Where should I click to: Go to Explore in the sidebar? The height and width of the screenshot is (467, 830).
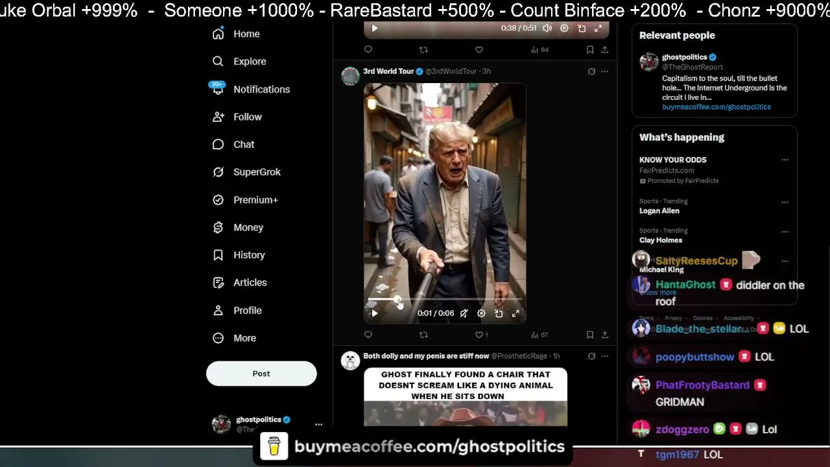click(x=240, y=61)
